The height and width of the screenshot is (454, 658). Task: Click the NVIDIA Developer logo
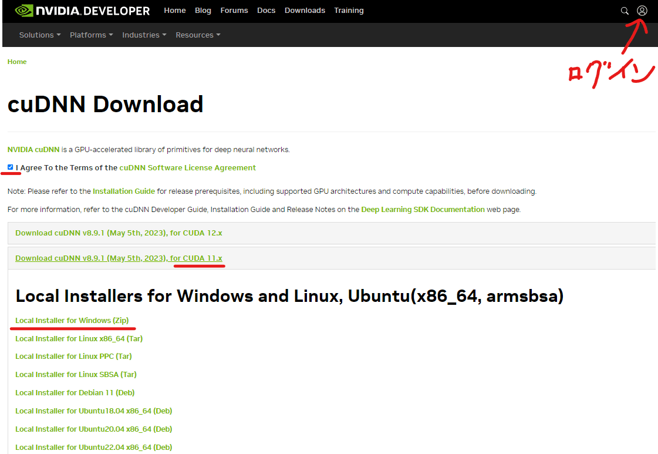[82, 11]
